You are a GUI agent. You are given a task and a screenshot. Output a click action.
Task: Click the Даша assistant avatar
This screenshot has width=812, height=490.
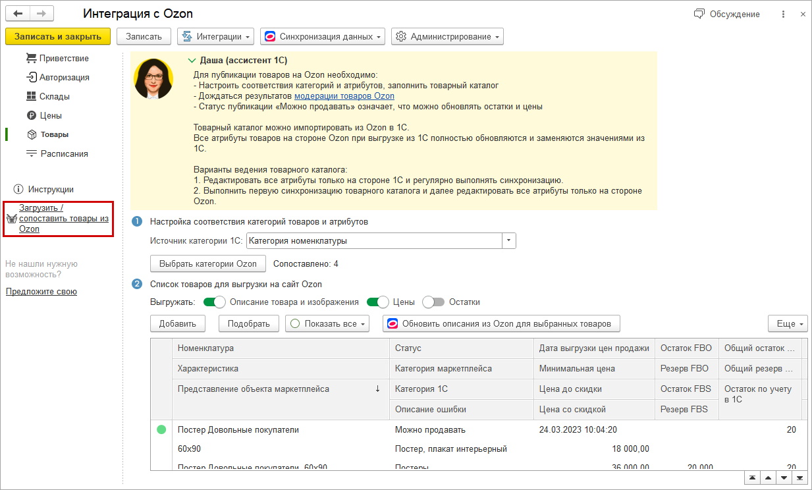point(153,78)
